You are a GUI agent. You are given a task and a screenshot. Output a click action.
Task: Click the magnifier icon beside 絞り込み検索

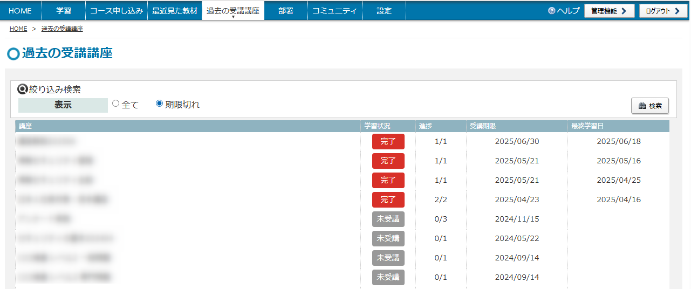(x=23, y=89)
